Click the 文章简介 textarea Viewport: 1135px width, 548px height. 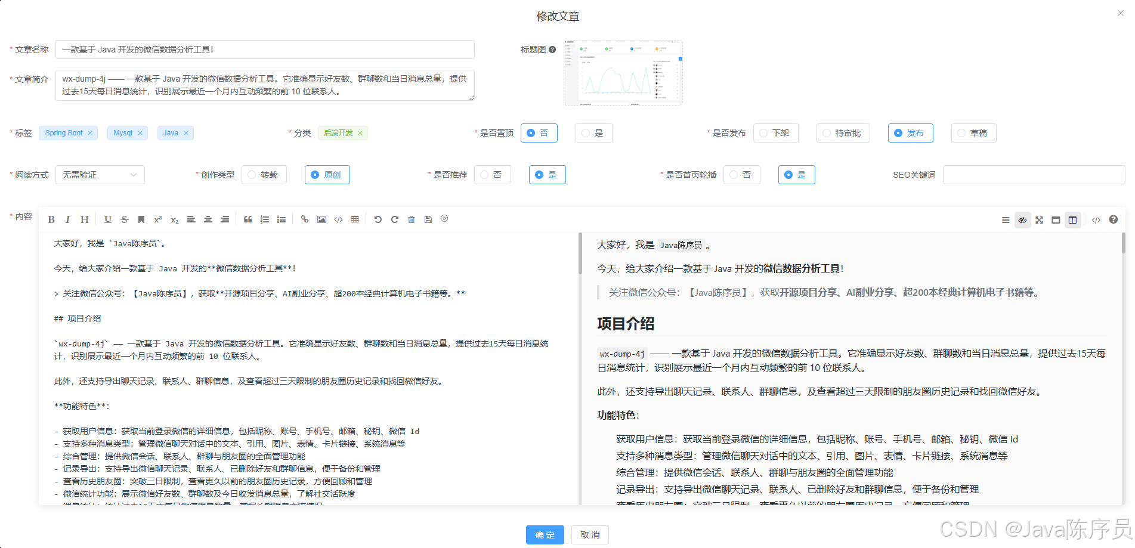point(265,85)
